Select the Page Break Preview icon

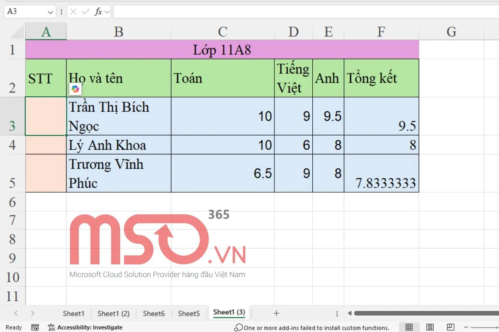coord(450,327)
